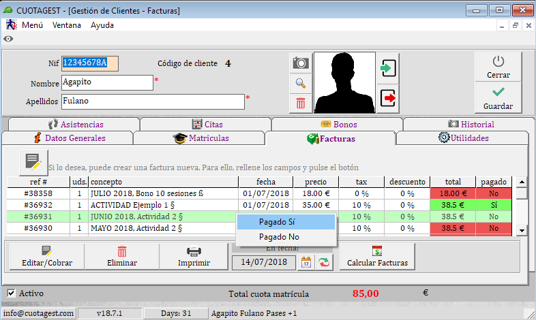The image size is (536, 320).
Task: Click the green arrow check-in icon
Action: tap(389, 69)
